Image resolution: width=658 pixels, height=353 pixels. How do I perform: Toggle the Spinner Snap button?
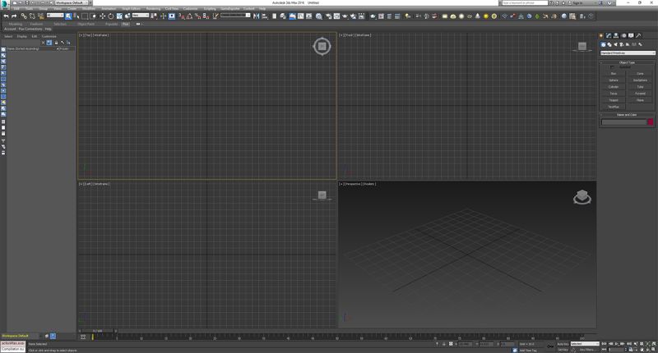206,16
